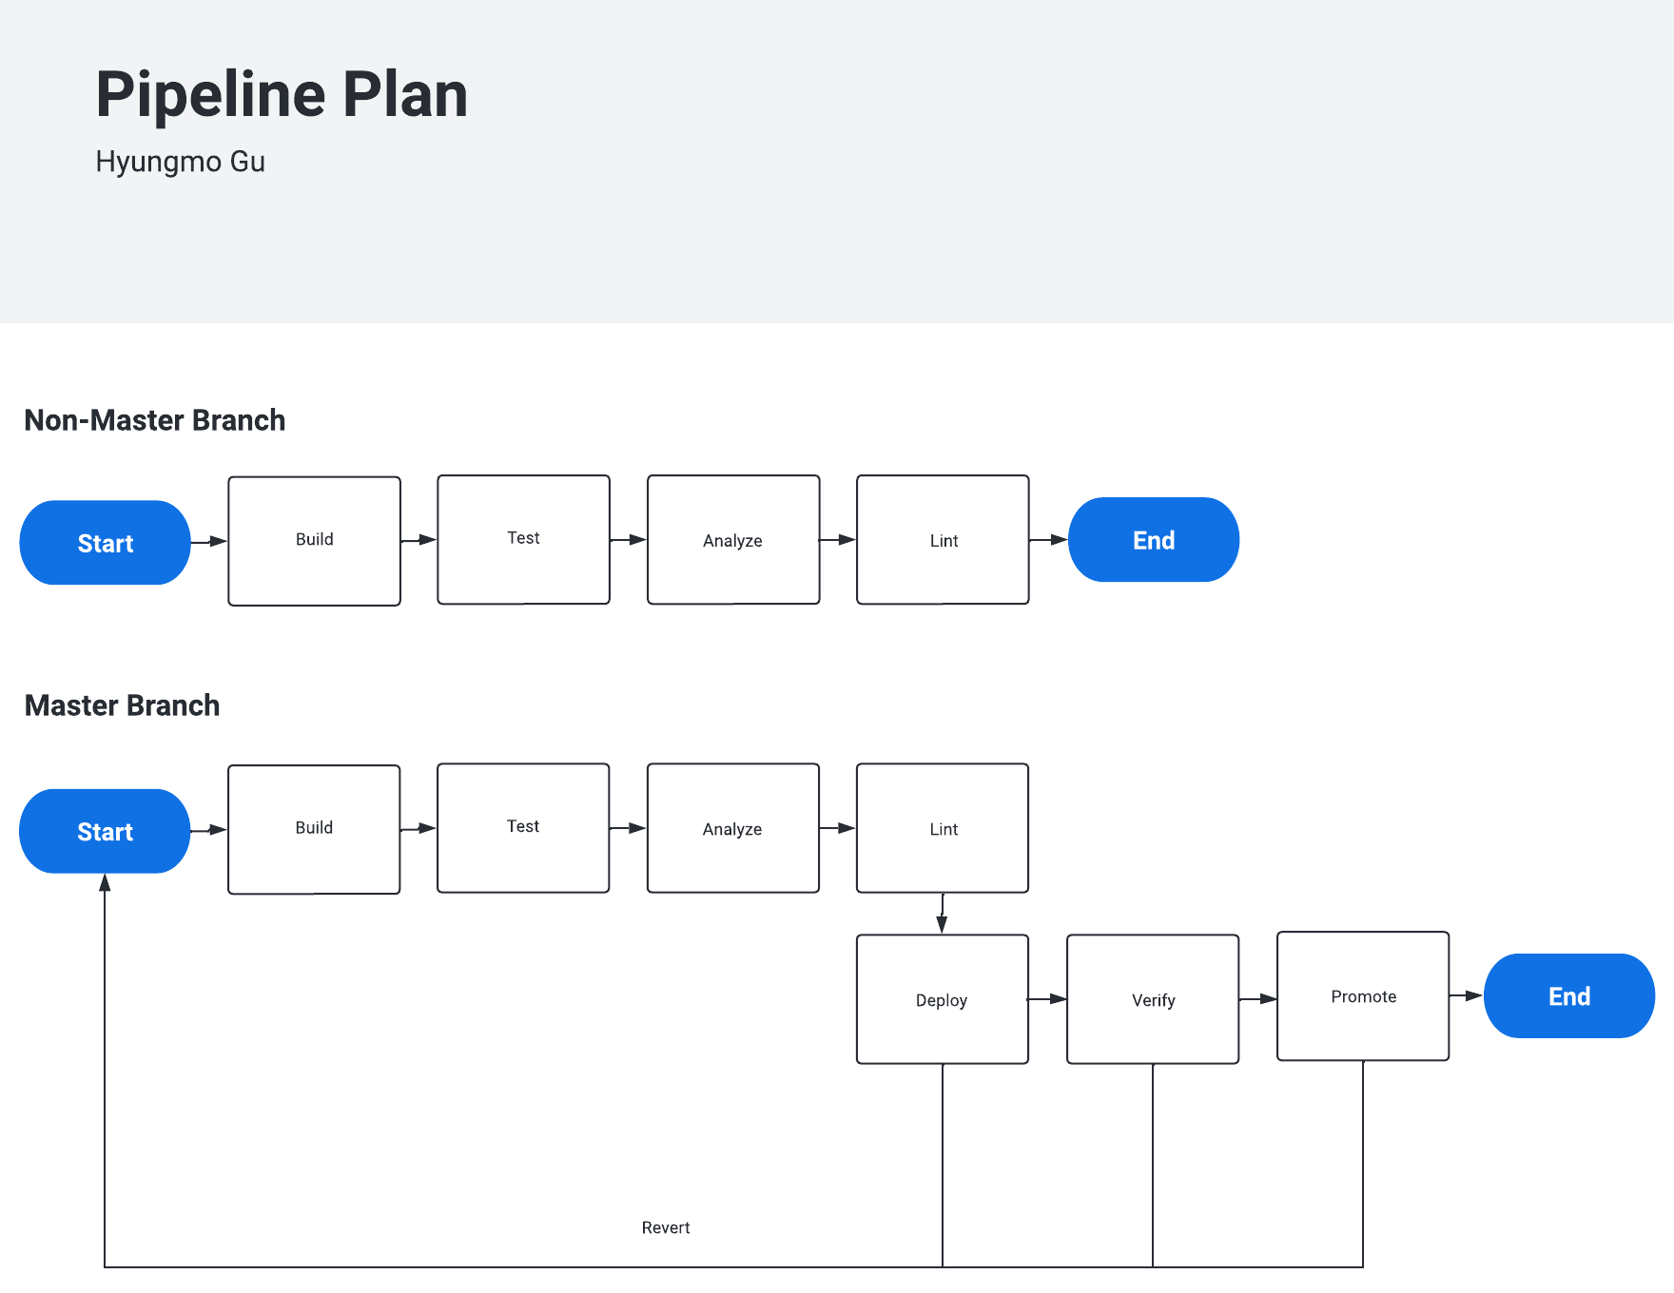
Task: Click the Verify step box
Action: (x=1153, y=999)
